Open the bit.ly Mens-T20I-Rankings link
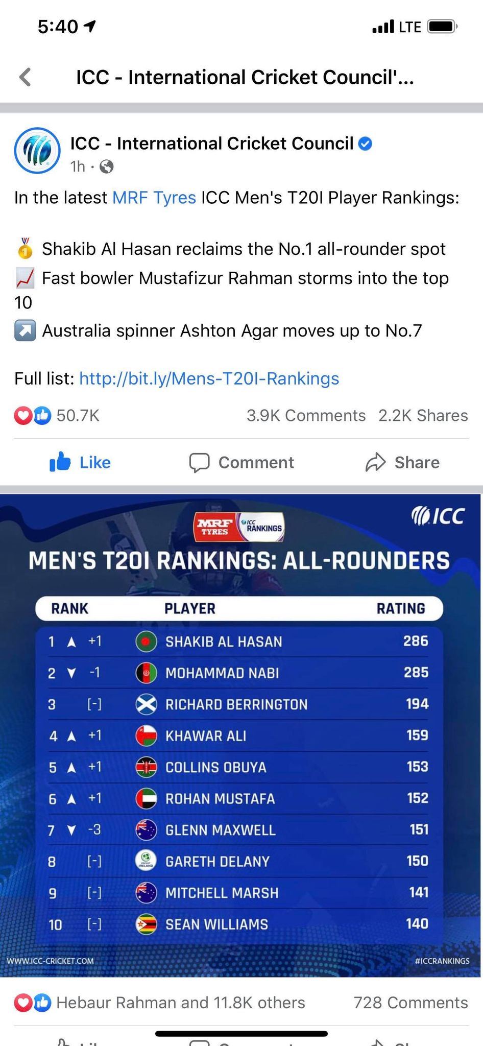Image resolution: width=483 pixels, height=1046 pixels. pos(209,378)
